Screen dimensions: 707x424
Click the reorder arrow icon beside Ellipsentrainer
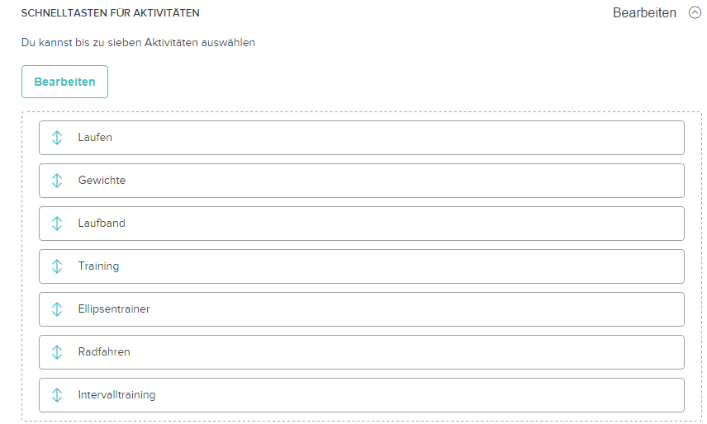click(57, 309)
